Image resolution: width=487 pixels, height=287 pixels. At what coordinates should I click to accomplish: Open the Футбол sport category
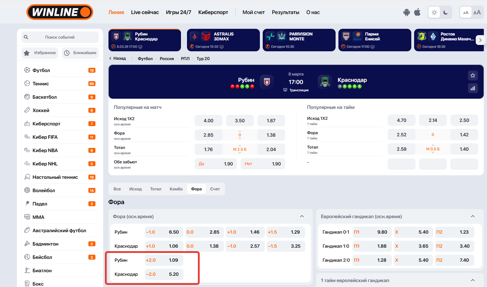[41, 70]
